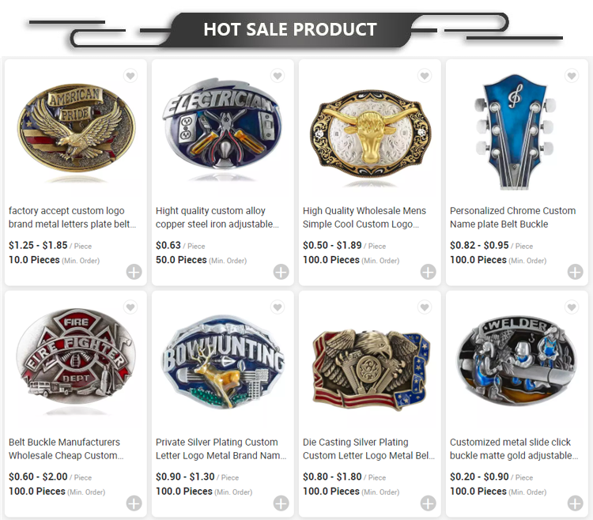593x520 pixels.
Task: Open 'Customized metal slide click buckle' link
Action: pos(514,449)
